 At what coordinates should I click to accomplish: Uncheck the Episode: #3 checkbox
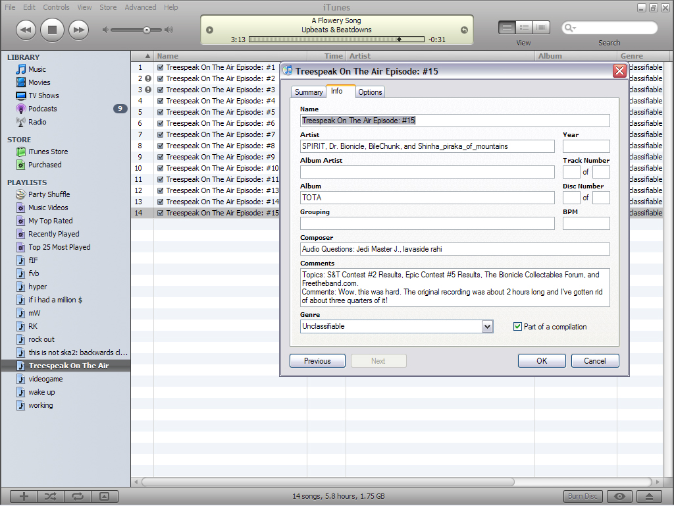(161, 90)
